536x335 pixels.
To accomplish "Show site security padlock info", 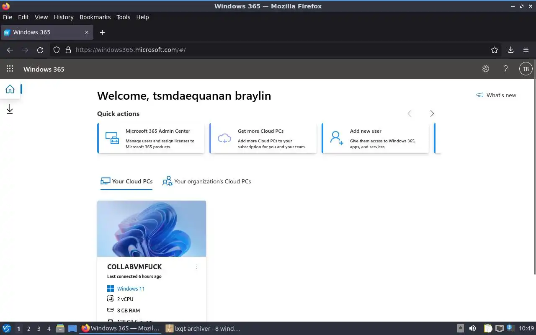I will 68,50.
